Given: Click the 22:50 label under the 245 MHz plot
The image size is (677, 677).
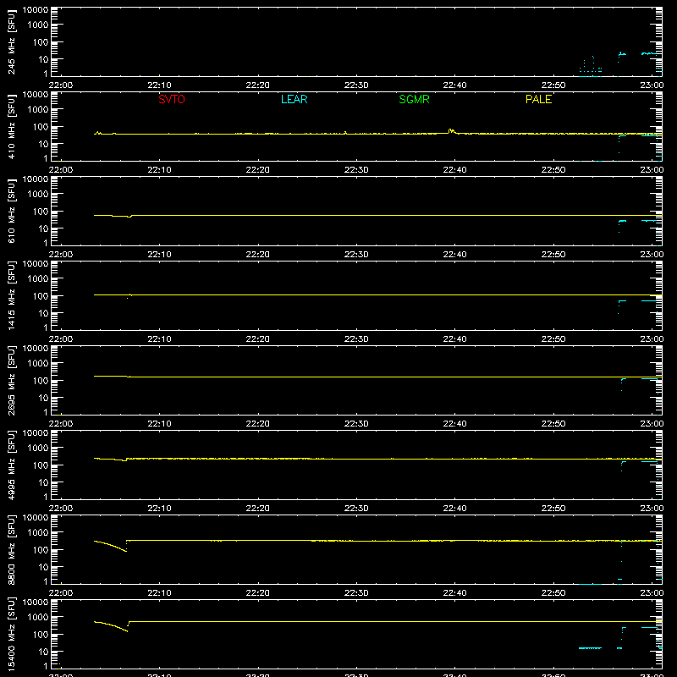Looking at the screenshot, I should click(553, 85).
